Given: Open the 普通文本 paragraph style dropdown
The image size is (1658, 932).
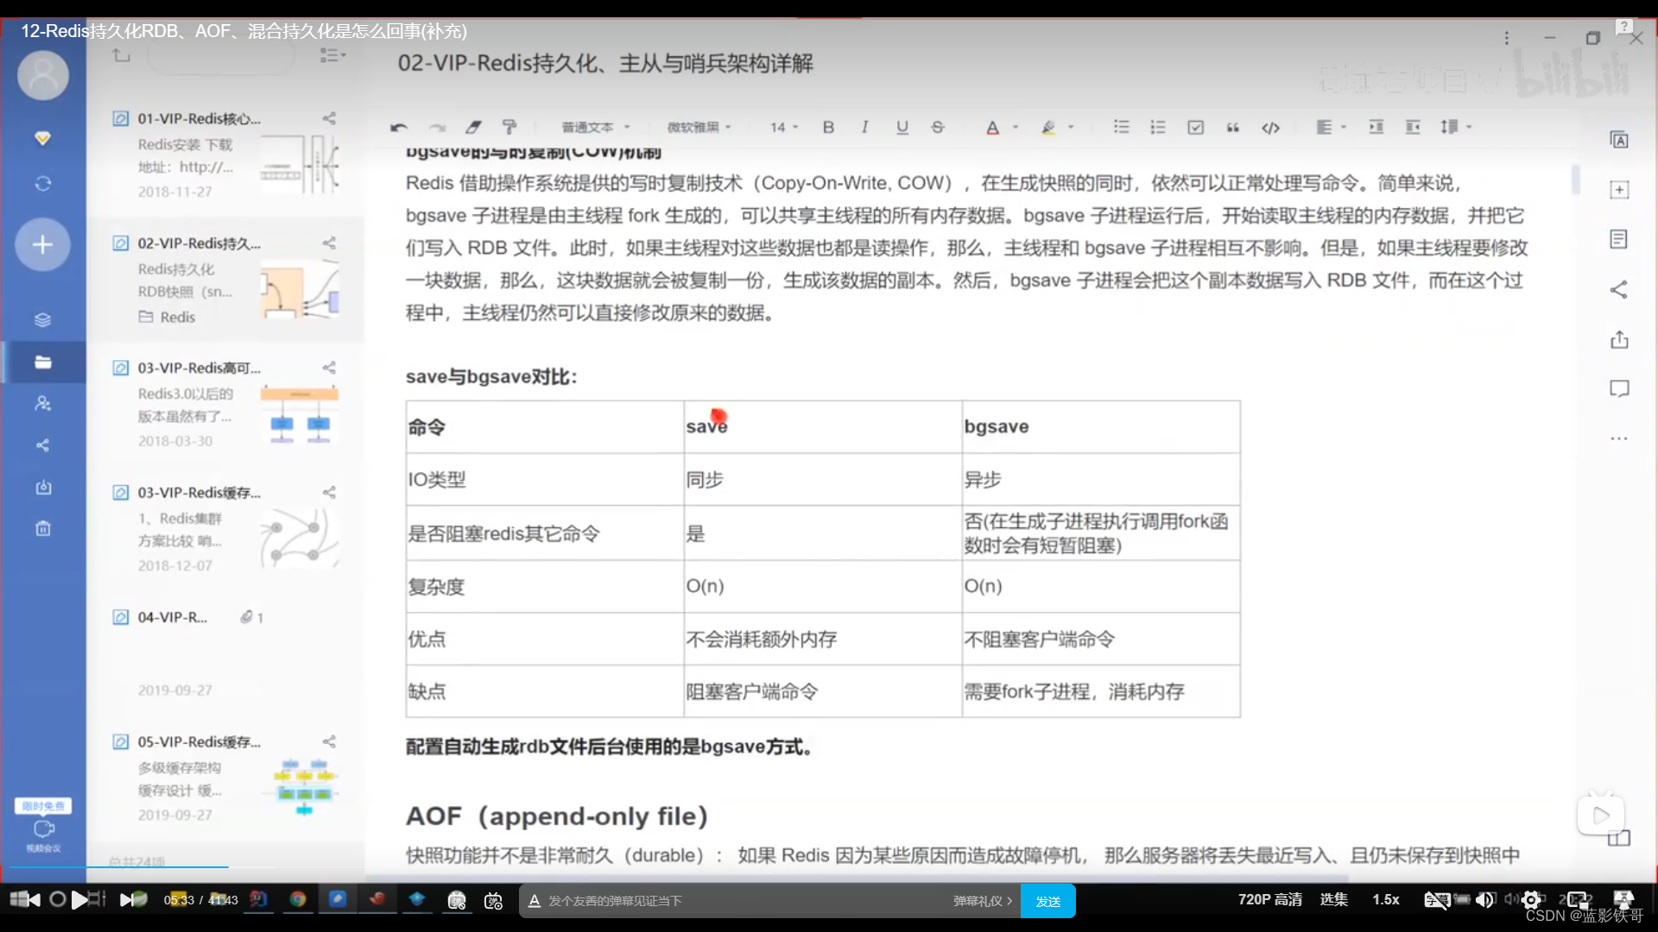Looking at the screenshot, I should coord(596,128).
